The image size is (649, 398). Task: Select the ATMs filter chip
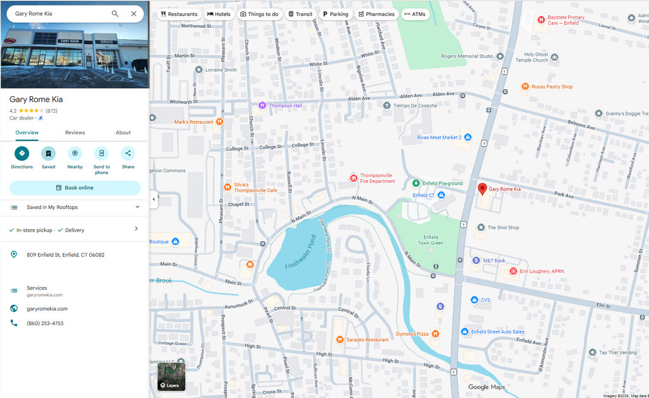tap(415, 14)
